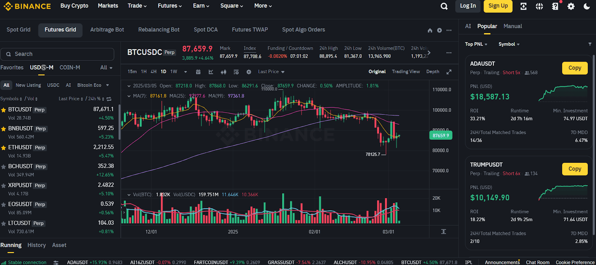Screen dimensions: 596x265
Task: Toggle favorite star for LTCUSDT
Action: coord(3,224)
